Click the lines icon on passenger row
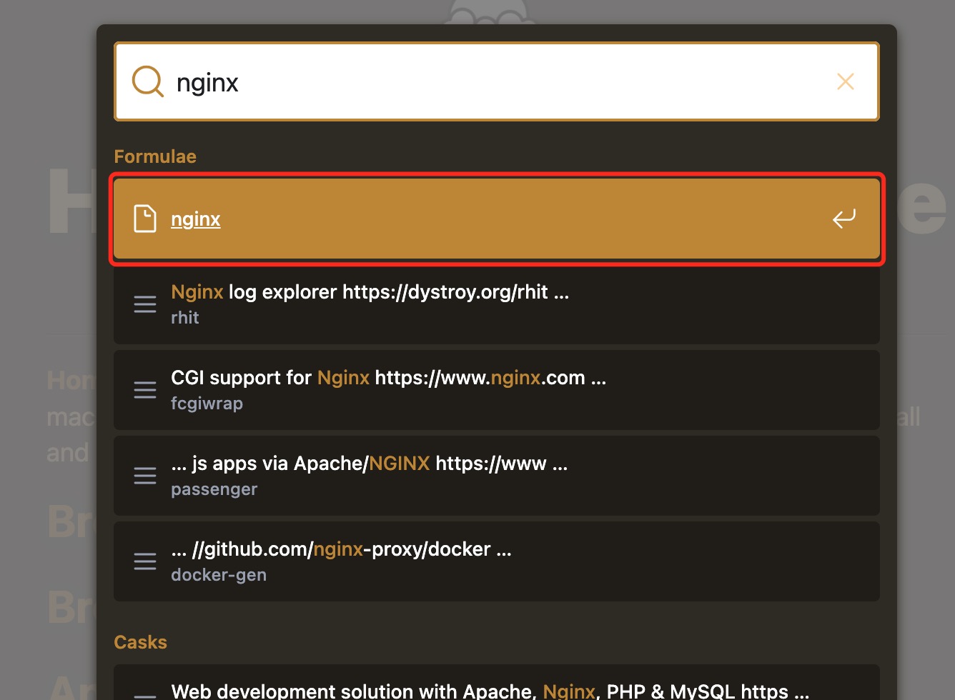 [145, 476]
